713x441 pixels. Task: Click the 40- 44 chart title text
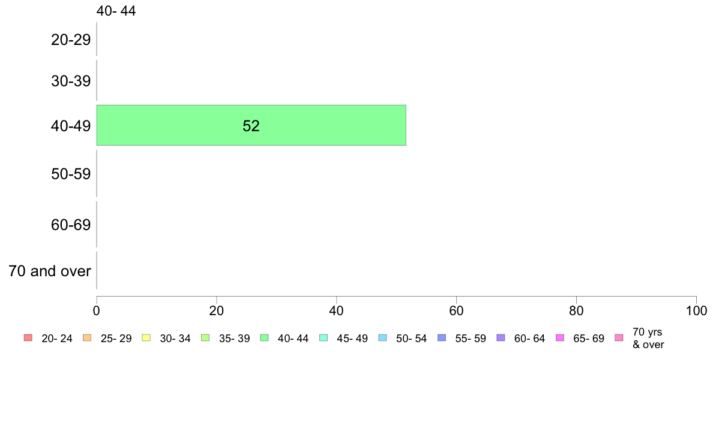[116, 11]
